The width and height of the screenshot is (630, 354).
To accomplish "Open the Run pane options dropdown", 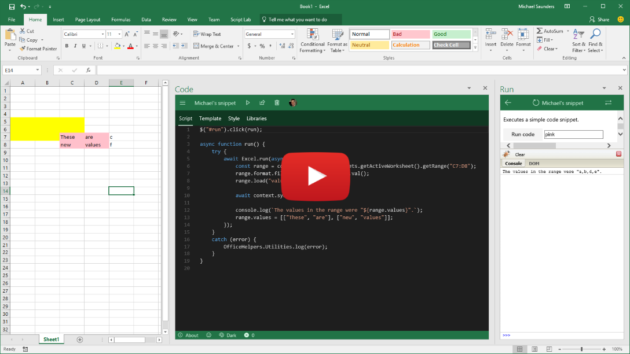I will point(604,88).
